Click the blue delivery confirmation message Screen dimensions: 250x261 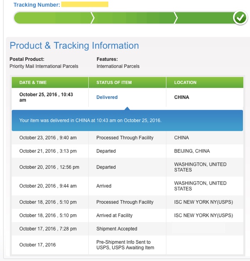(90, 120)
